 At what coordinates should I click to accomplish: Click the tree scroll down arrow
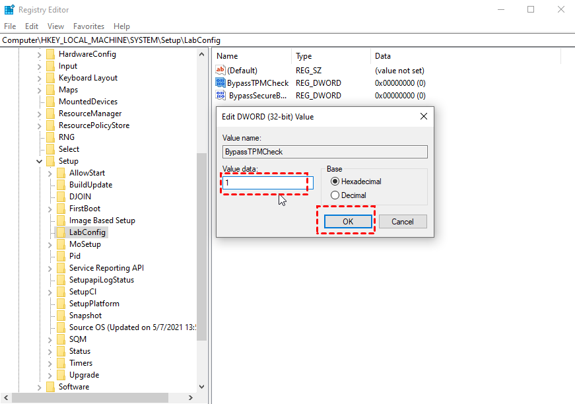tap(202, 387)
